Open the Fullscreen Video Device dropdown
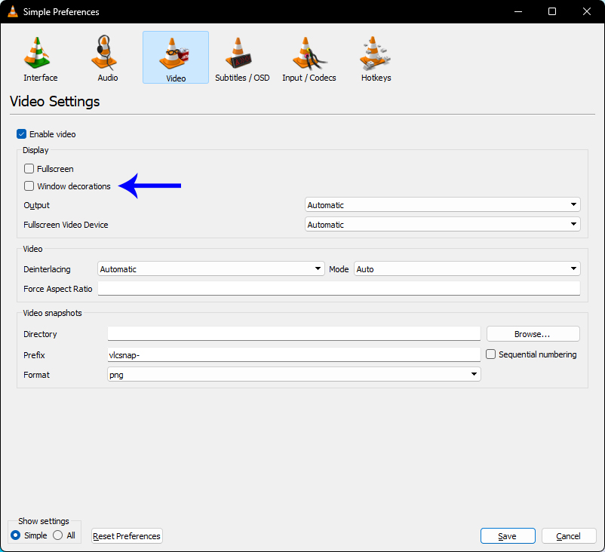605x552 pixels. (x=442, y=225)
